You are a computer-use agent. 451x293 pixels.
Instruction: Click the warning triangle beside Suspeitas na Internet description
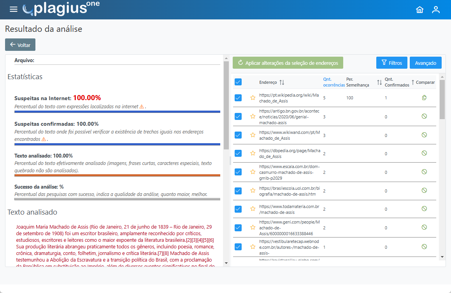(x=142, y=106)
